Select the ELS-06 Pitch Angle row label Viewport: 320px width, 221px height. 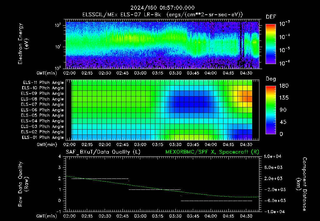point(42,110)
